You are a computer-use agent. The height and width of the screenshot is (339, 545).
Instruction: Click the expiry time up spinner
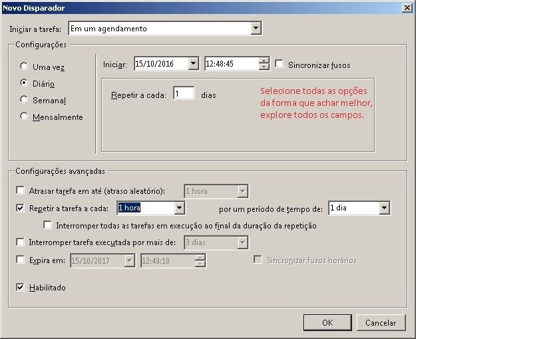point(200,258)
